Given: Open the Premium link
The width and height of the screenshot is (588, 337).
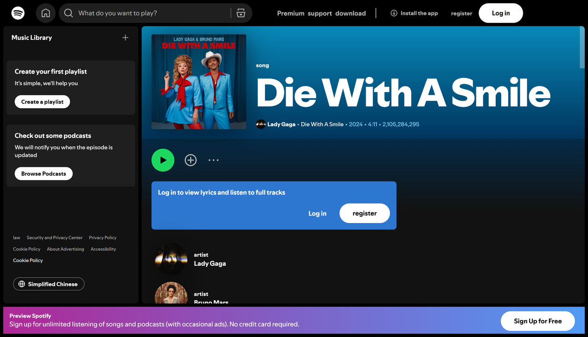Looking at the screenshot, I should [x=291, y=13].
